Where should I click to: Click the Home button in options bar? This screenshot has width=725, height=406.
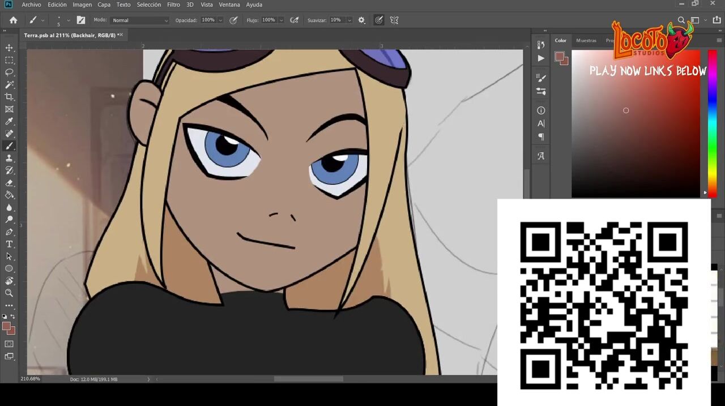(x=13, y=20)
